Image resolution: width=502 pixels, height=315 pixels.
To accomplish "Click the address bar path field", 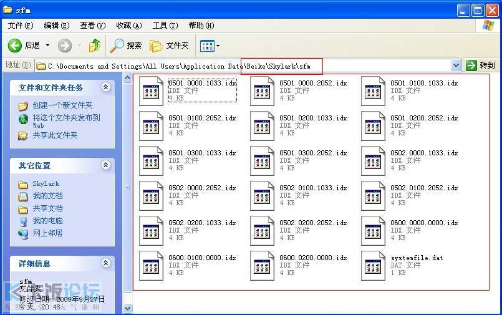I will coord(243,66).
